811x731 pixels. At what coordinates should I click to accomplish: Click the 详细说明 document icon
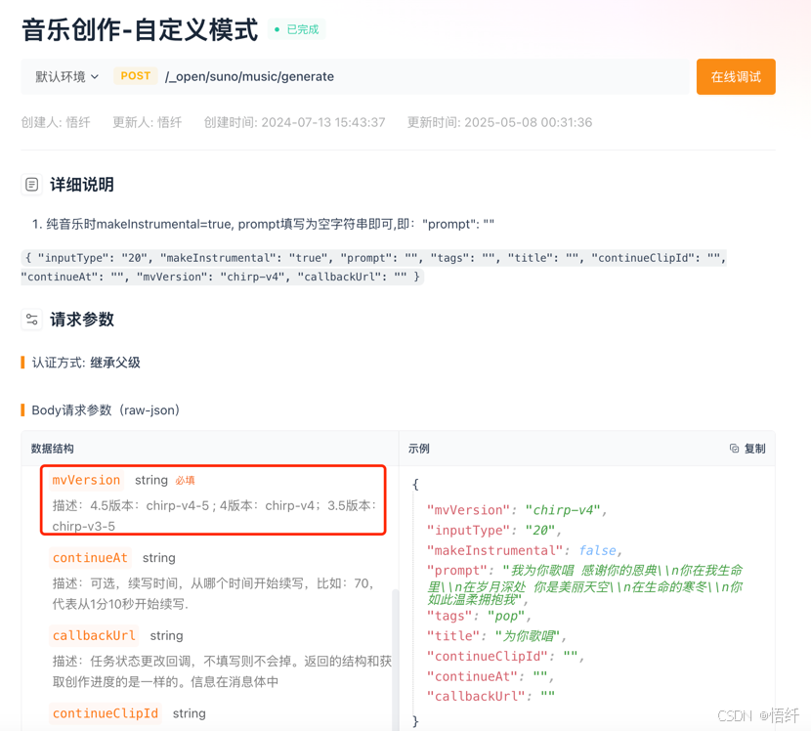point(31,184)
